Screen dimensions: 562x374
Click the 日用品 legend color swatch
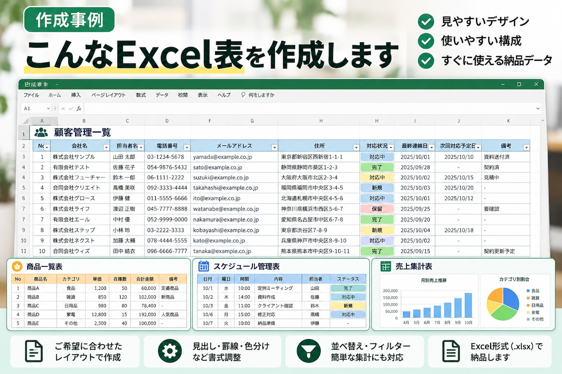point(527,305)
